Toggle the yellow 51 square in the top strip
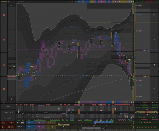159x131 pixels. click(119, 2)
